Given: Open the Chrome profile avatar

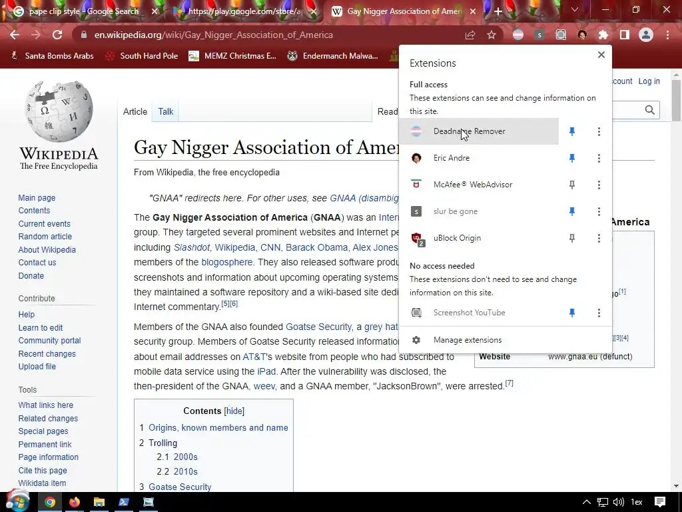Looking at the screenshot, I should [646, 35].
